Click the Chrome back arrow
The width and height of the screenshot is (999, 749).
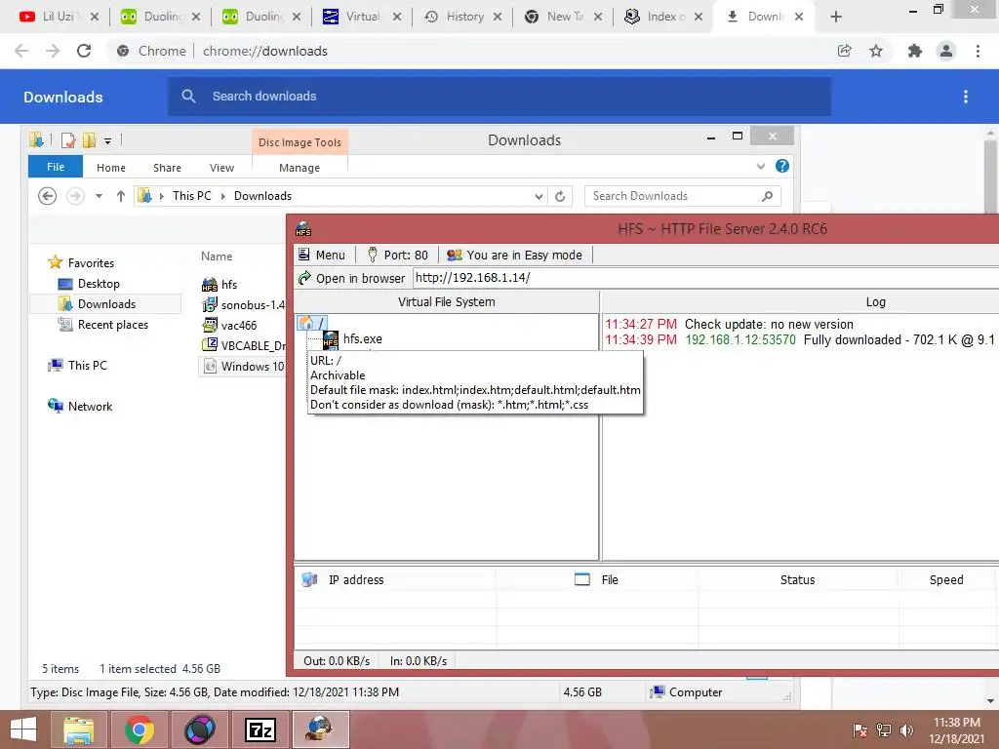pyautogui.click(x=21, y=51)
